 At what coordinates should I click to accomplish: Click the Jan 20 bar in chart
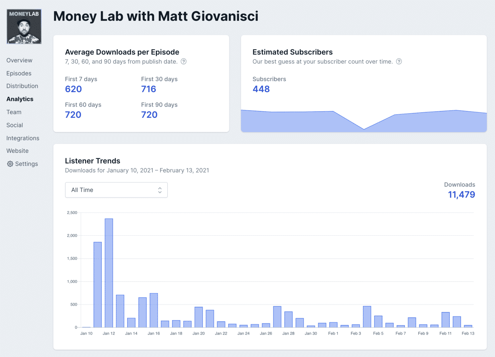click(x=199, y=317)
